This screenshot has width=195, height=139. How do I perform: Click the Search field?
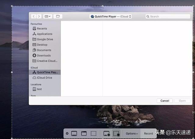point(168,16)
